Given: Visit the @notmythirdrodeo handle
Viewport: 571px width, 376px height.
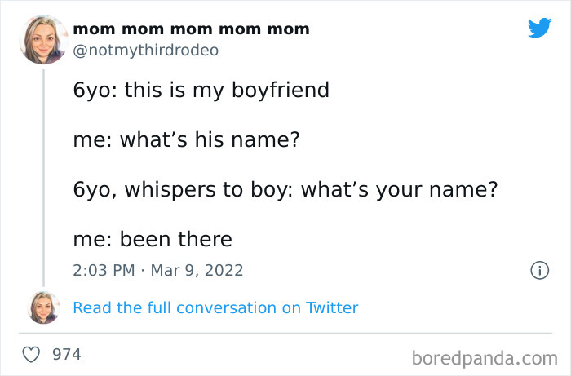Looking at the screenshot, I should pyautogui.click(x=145, y=51).
